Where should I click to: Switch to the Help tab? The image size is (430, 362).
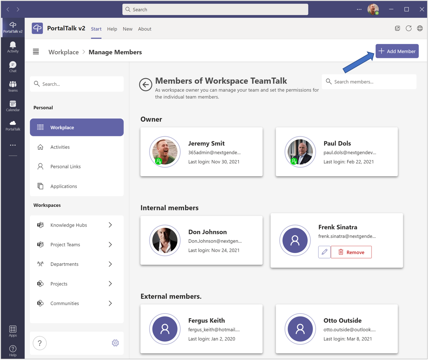pos(112,29)
